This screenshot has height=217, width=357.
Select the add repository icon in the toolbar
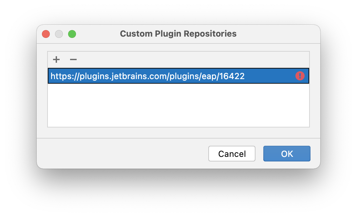(56, 59)
